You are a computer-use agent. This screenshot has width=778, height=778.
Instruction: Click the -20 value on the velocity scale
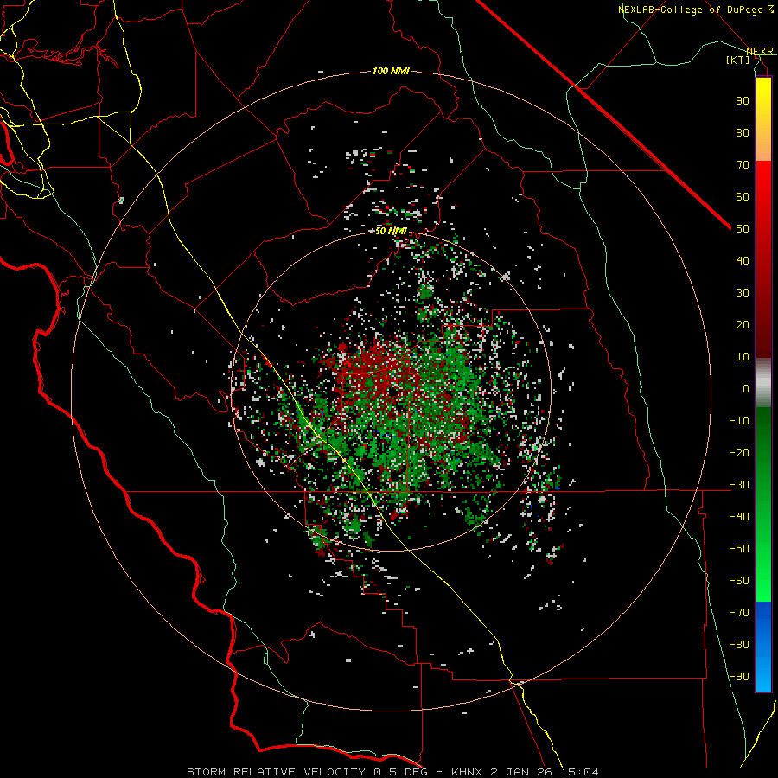(x=739, y=453)
